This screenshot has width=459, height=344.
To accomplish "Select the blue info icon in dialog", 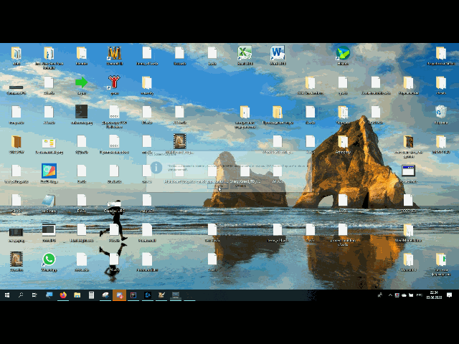I will coord(156,167).
